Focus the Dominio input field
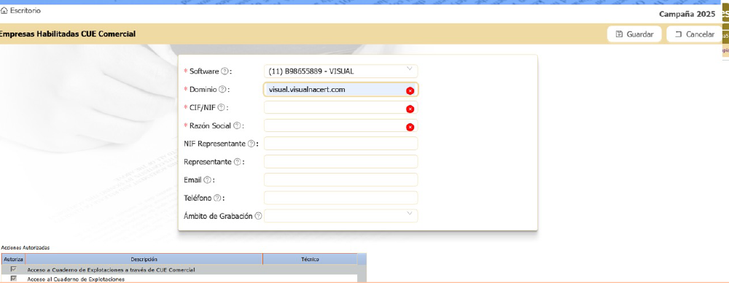The height and width of the screenshot is (283, 729). [x=340, y=90]
